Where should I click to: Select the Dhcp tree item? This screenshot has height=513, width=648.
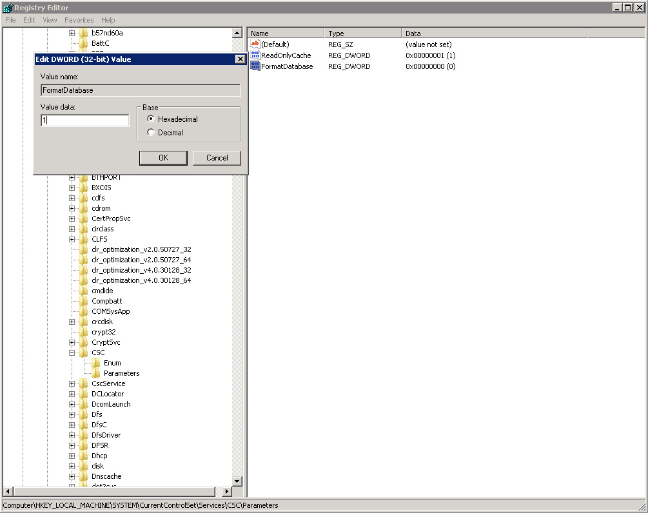[x=99, y=456]
